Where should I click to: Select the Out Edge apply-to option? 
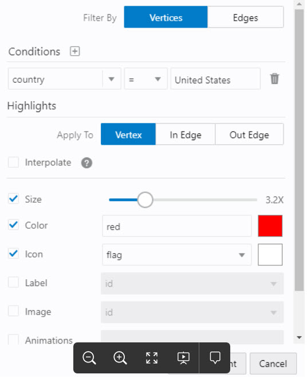(x=249, y=134)
